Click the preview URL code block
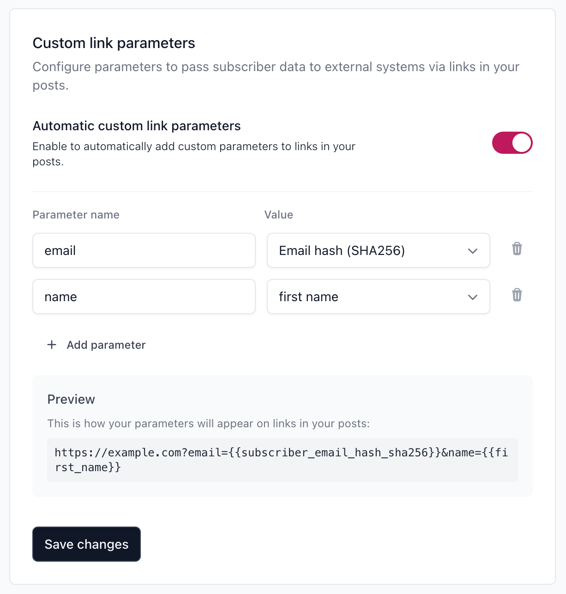The height and width of the screenshot is (594, 566). point(283,460)
